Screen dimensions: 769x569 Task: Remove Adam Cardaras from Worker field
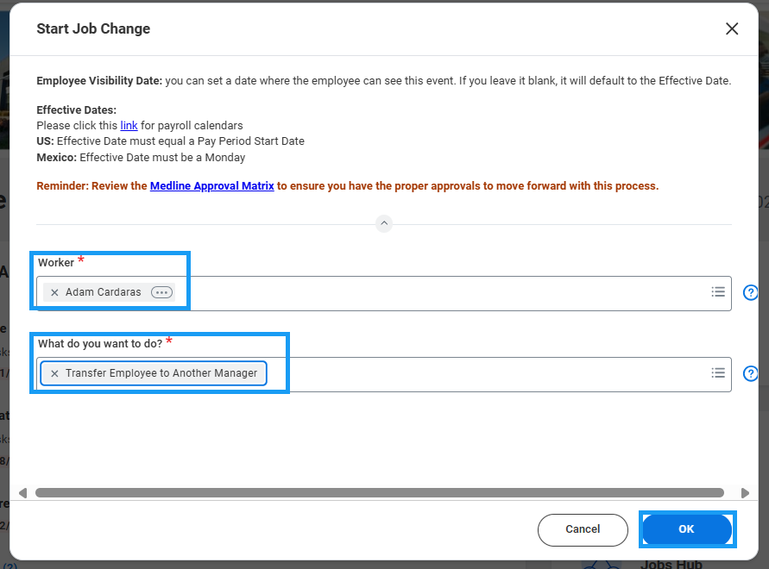click(54, 292)
